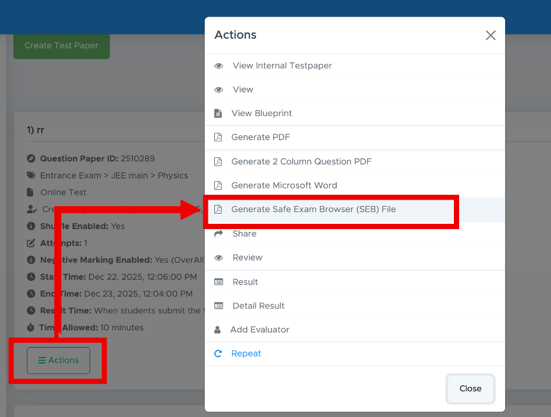Click the file icon beside Generate 2 Column Question PDF
The height and width of the screenshot is (417, 551).
pos(218,161)
